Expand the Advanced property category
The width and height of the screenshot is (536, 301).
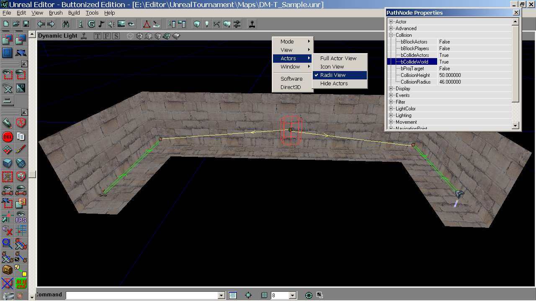[x=391, y=28]
